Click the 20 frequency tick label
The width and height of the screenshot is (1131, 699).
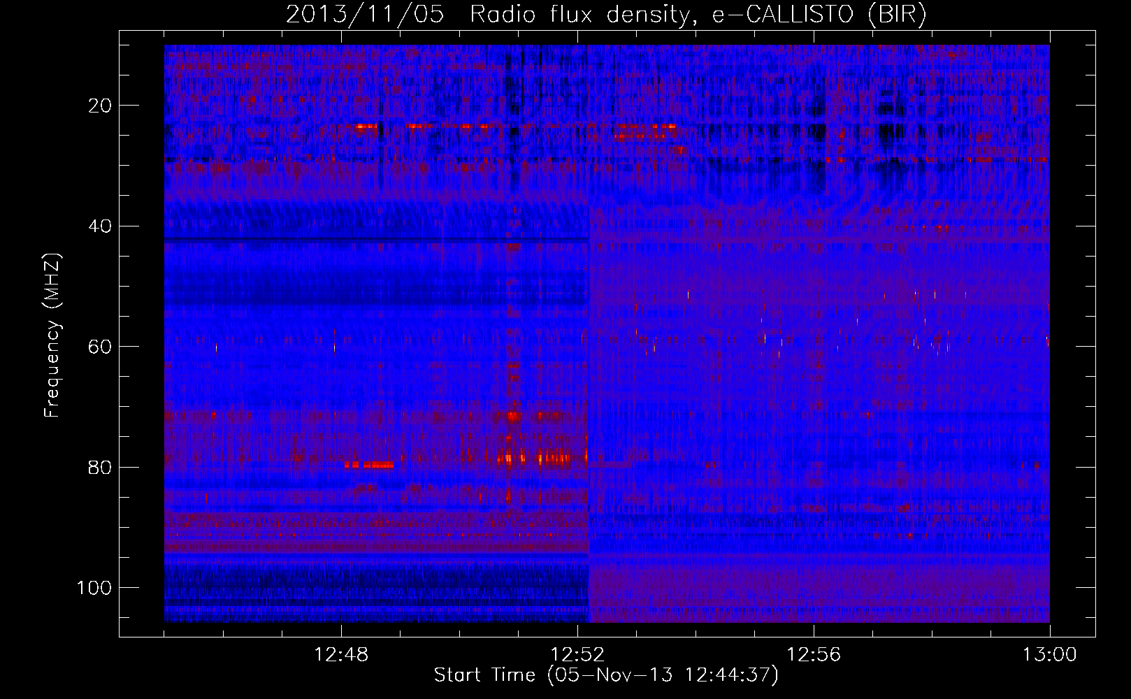(101, 106)
